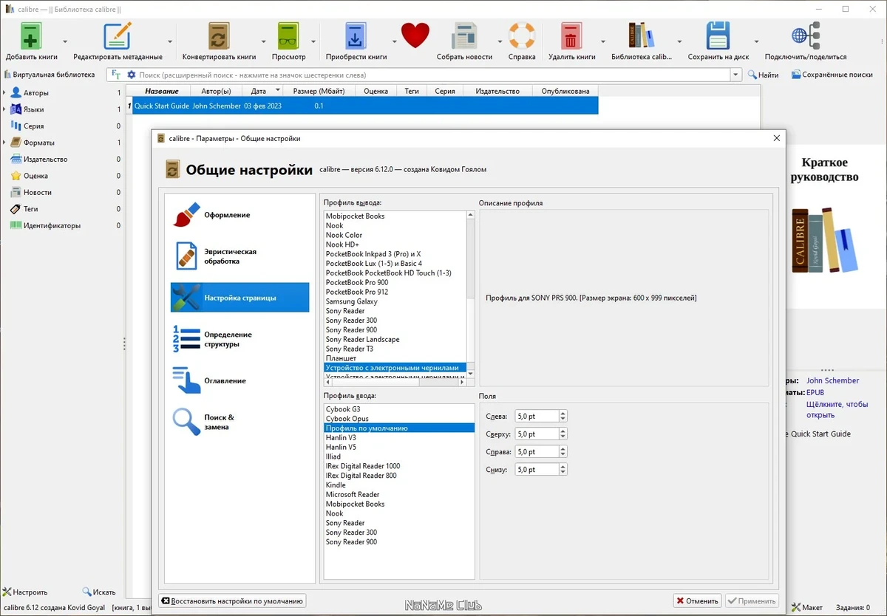Click the red heart donate icon
Image resolution: width=887 pixels, height=616 pixels.
[415, 35]
